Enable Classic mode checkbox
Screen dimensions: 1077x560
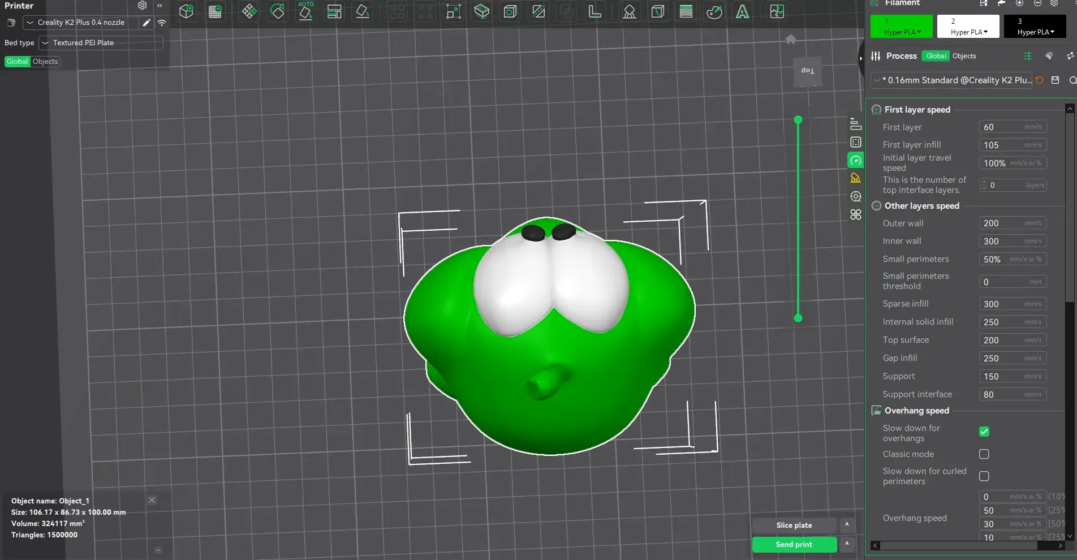pyautogui.click(x=984, y=454)
